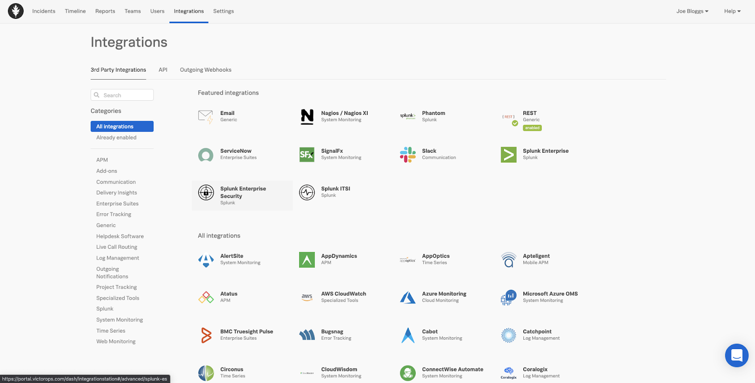755x383 pixels.
Task: Switch to the Teams page
Action: [133, 11]
